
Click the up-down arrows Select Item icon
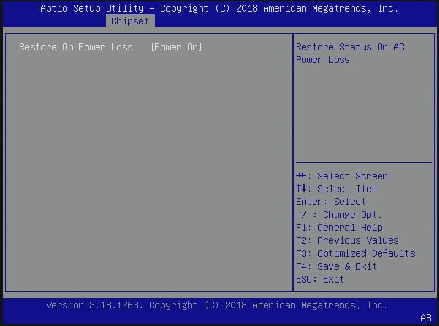click(x=301, y=188)
